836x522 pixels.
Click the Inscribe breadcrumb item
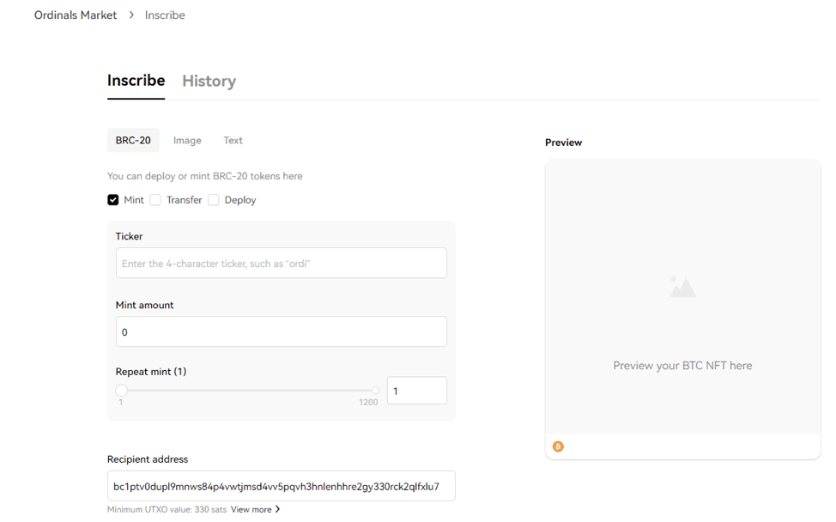tap(165, 15)
